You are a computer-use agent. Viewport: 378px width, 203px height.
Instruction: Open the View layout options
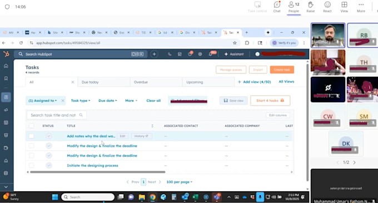344,7
